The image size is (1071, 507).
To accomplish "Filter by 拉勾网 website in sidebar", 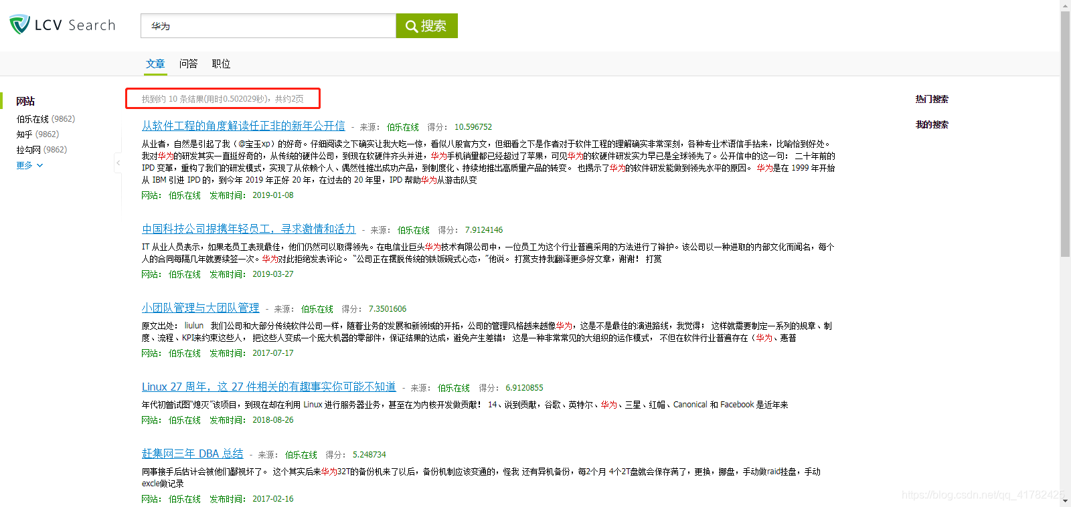I will 42,150.
